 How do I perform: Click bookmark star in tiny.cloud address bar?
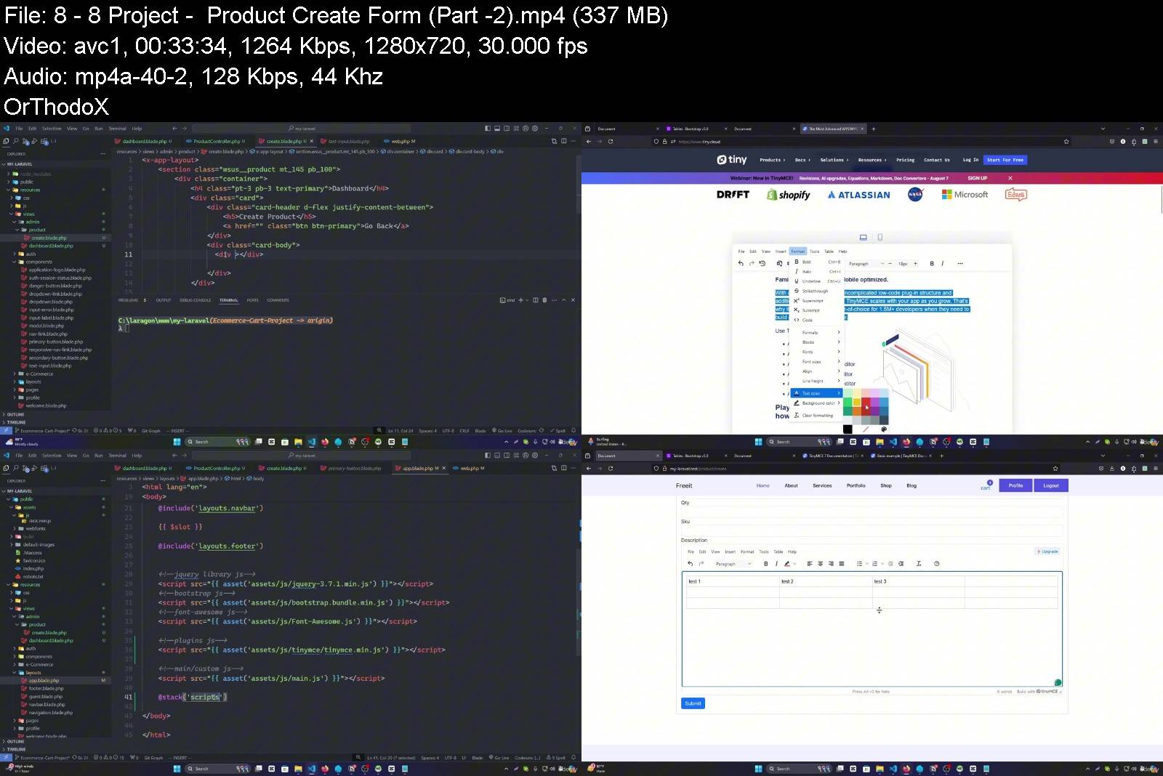coord(1066,142)
